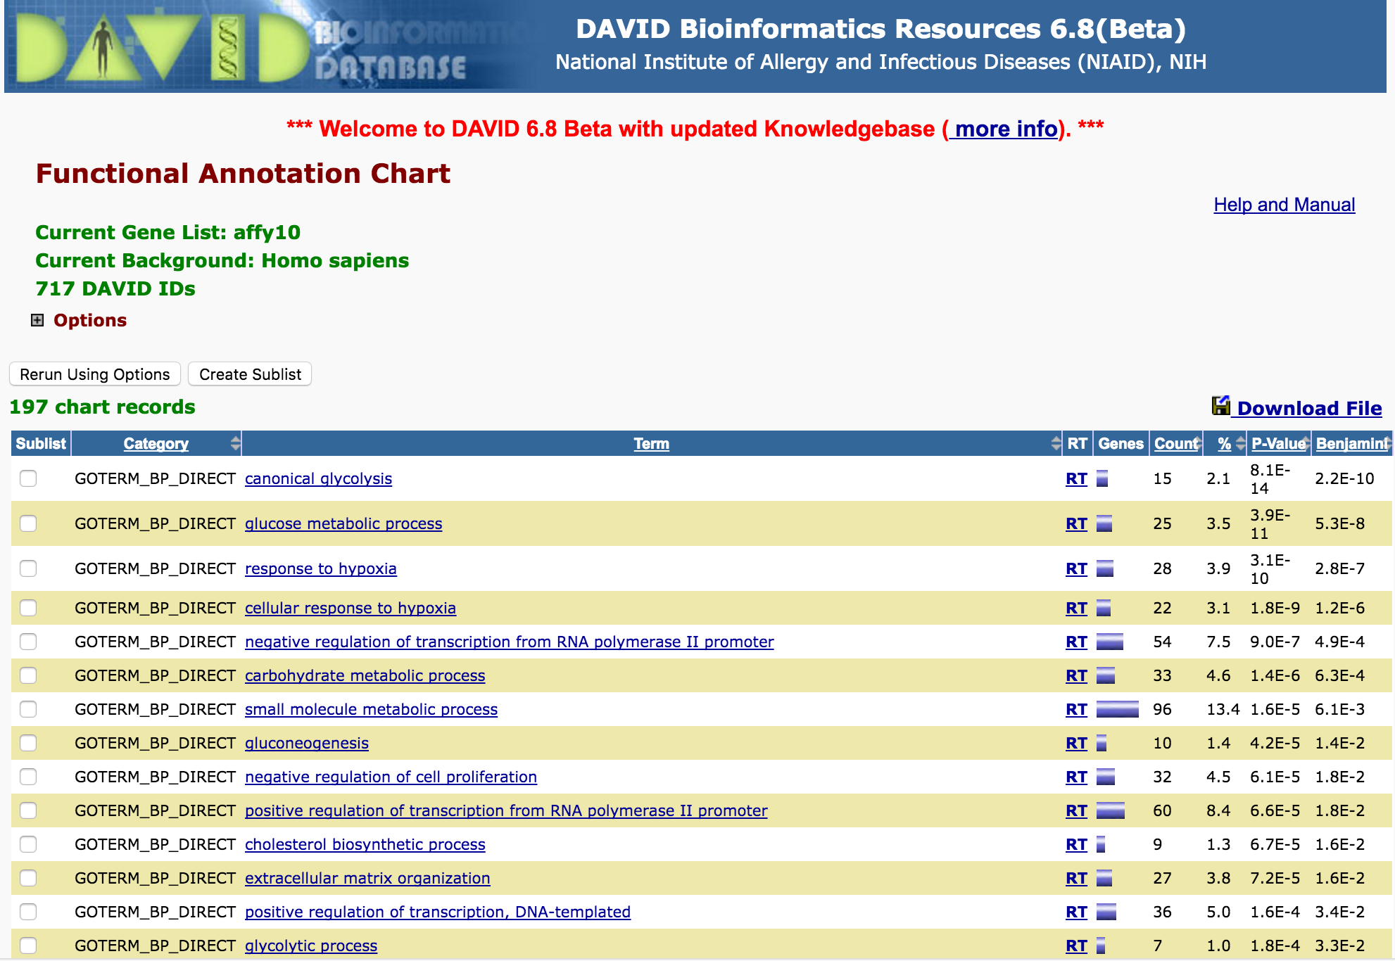Check sublist box for small molecule metabolic process
The width and height of the screenshot is (1395, 961).
(28, 709)
